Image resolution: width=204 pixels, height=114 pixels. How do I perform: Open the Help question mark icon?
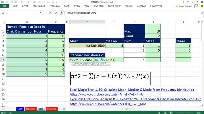coord(184,2)
